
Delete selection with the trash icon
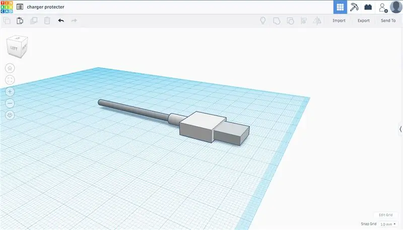coord(47,21)
